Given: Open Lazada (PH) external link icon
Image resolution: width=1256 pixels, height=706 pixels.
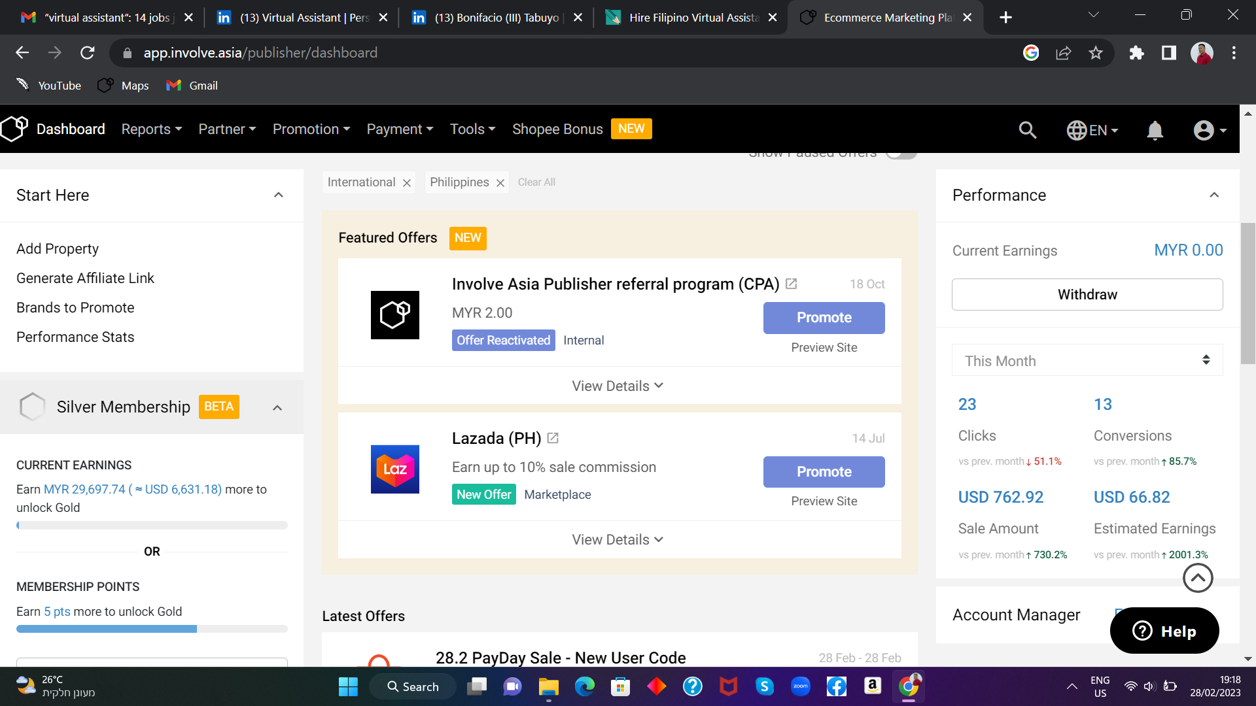Looking at the screenshot, I should (553, 438).
